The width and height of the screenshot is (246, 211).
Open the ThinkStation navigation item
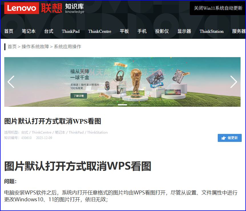pos(211,31)
